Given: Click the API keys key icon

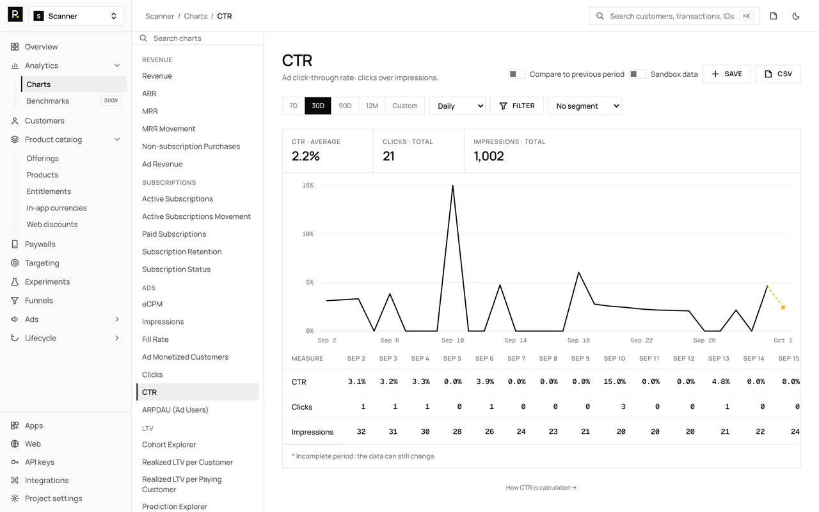Looking at the screenshot, I should pos(15,462).
